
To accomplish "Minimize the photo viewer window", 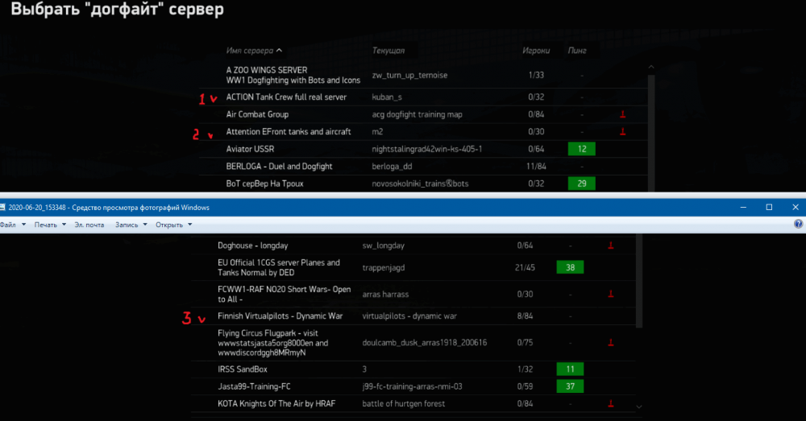I will pyautogui.click(x=743, y=207).
